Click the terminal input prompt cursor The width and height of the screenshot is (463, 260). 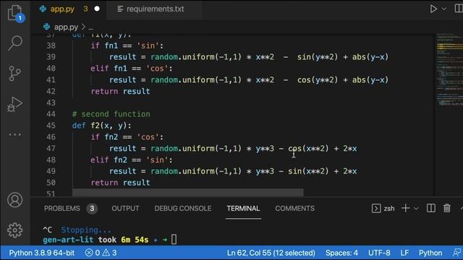pyautogui.click(x=174, y=239)
